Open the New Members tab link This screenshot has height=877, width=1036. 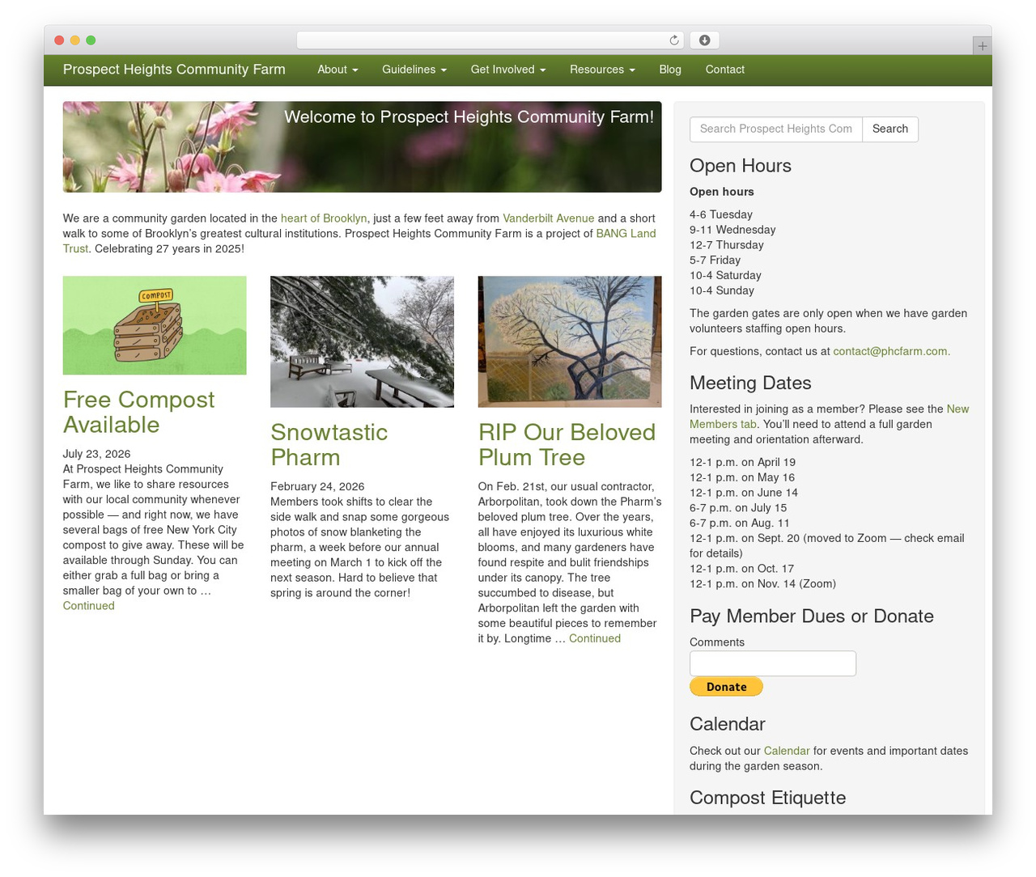coord(957,409)
